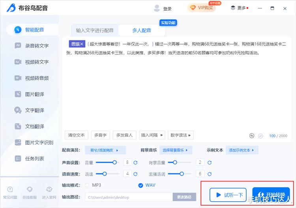Expand the 插入间隔 dropdown
The image size is (296, 208).
click(x=152, y=135)
